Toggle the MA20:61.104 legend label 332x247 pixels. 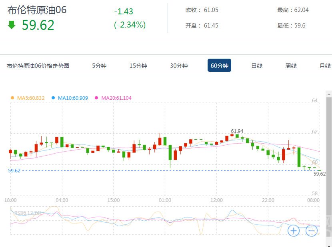pos(116,98)
